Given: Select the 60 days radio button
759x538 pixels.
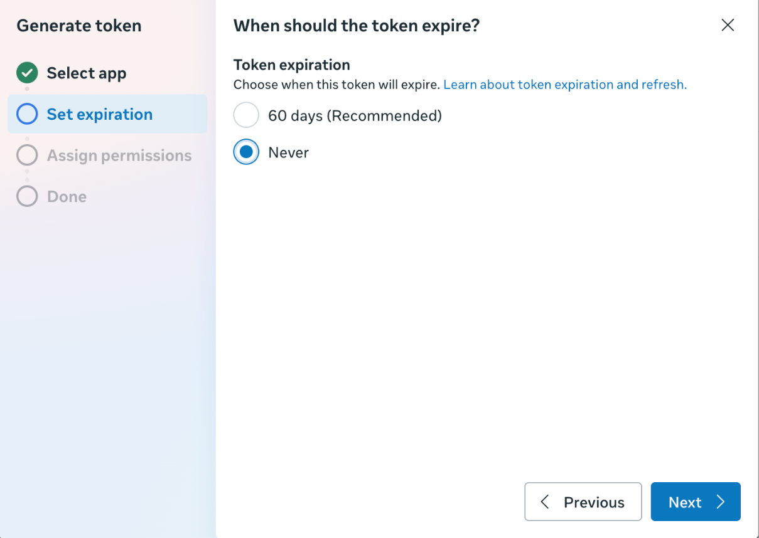Looking at the screenshot, I should click(x=246, y=115).
